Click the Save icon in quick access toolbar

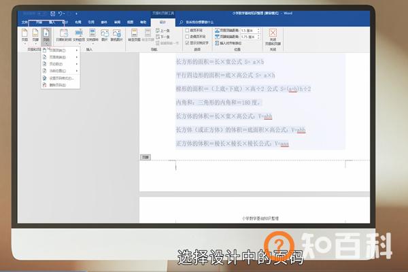52,14
